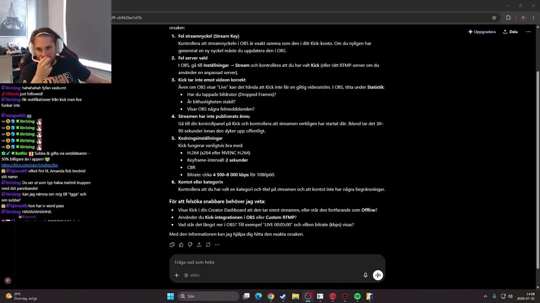Open OBS Studio from the taskbar
The height and width of the screenshot is (303, 540).
pos(308,296)
